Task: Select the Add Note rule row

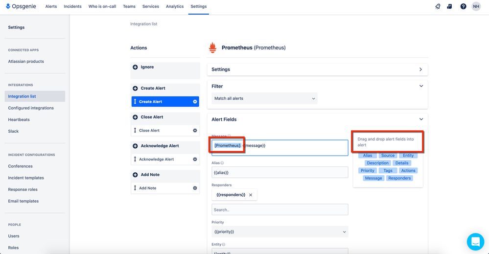Action: pyautogui.click(x=165, y=188)
